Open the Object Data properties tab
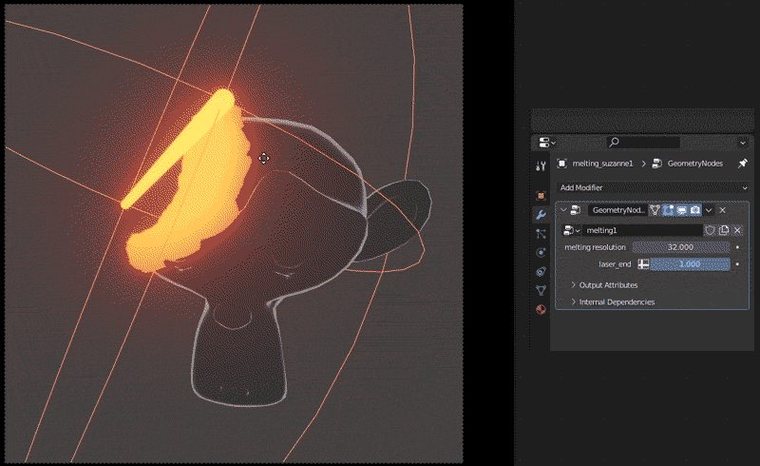 (541, 290)
